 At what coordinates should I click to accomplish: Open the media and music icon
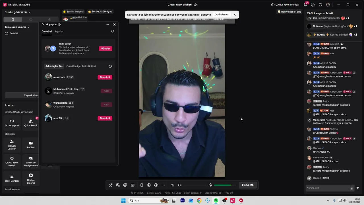coord(118,185)
